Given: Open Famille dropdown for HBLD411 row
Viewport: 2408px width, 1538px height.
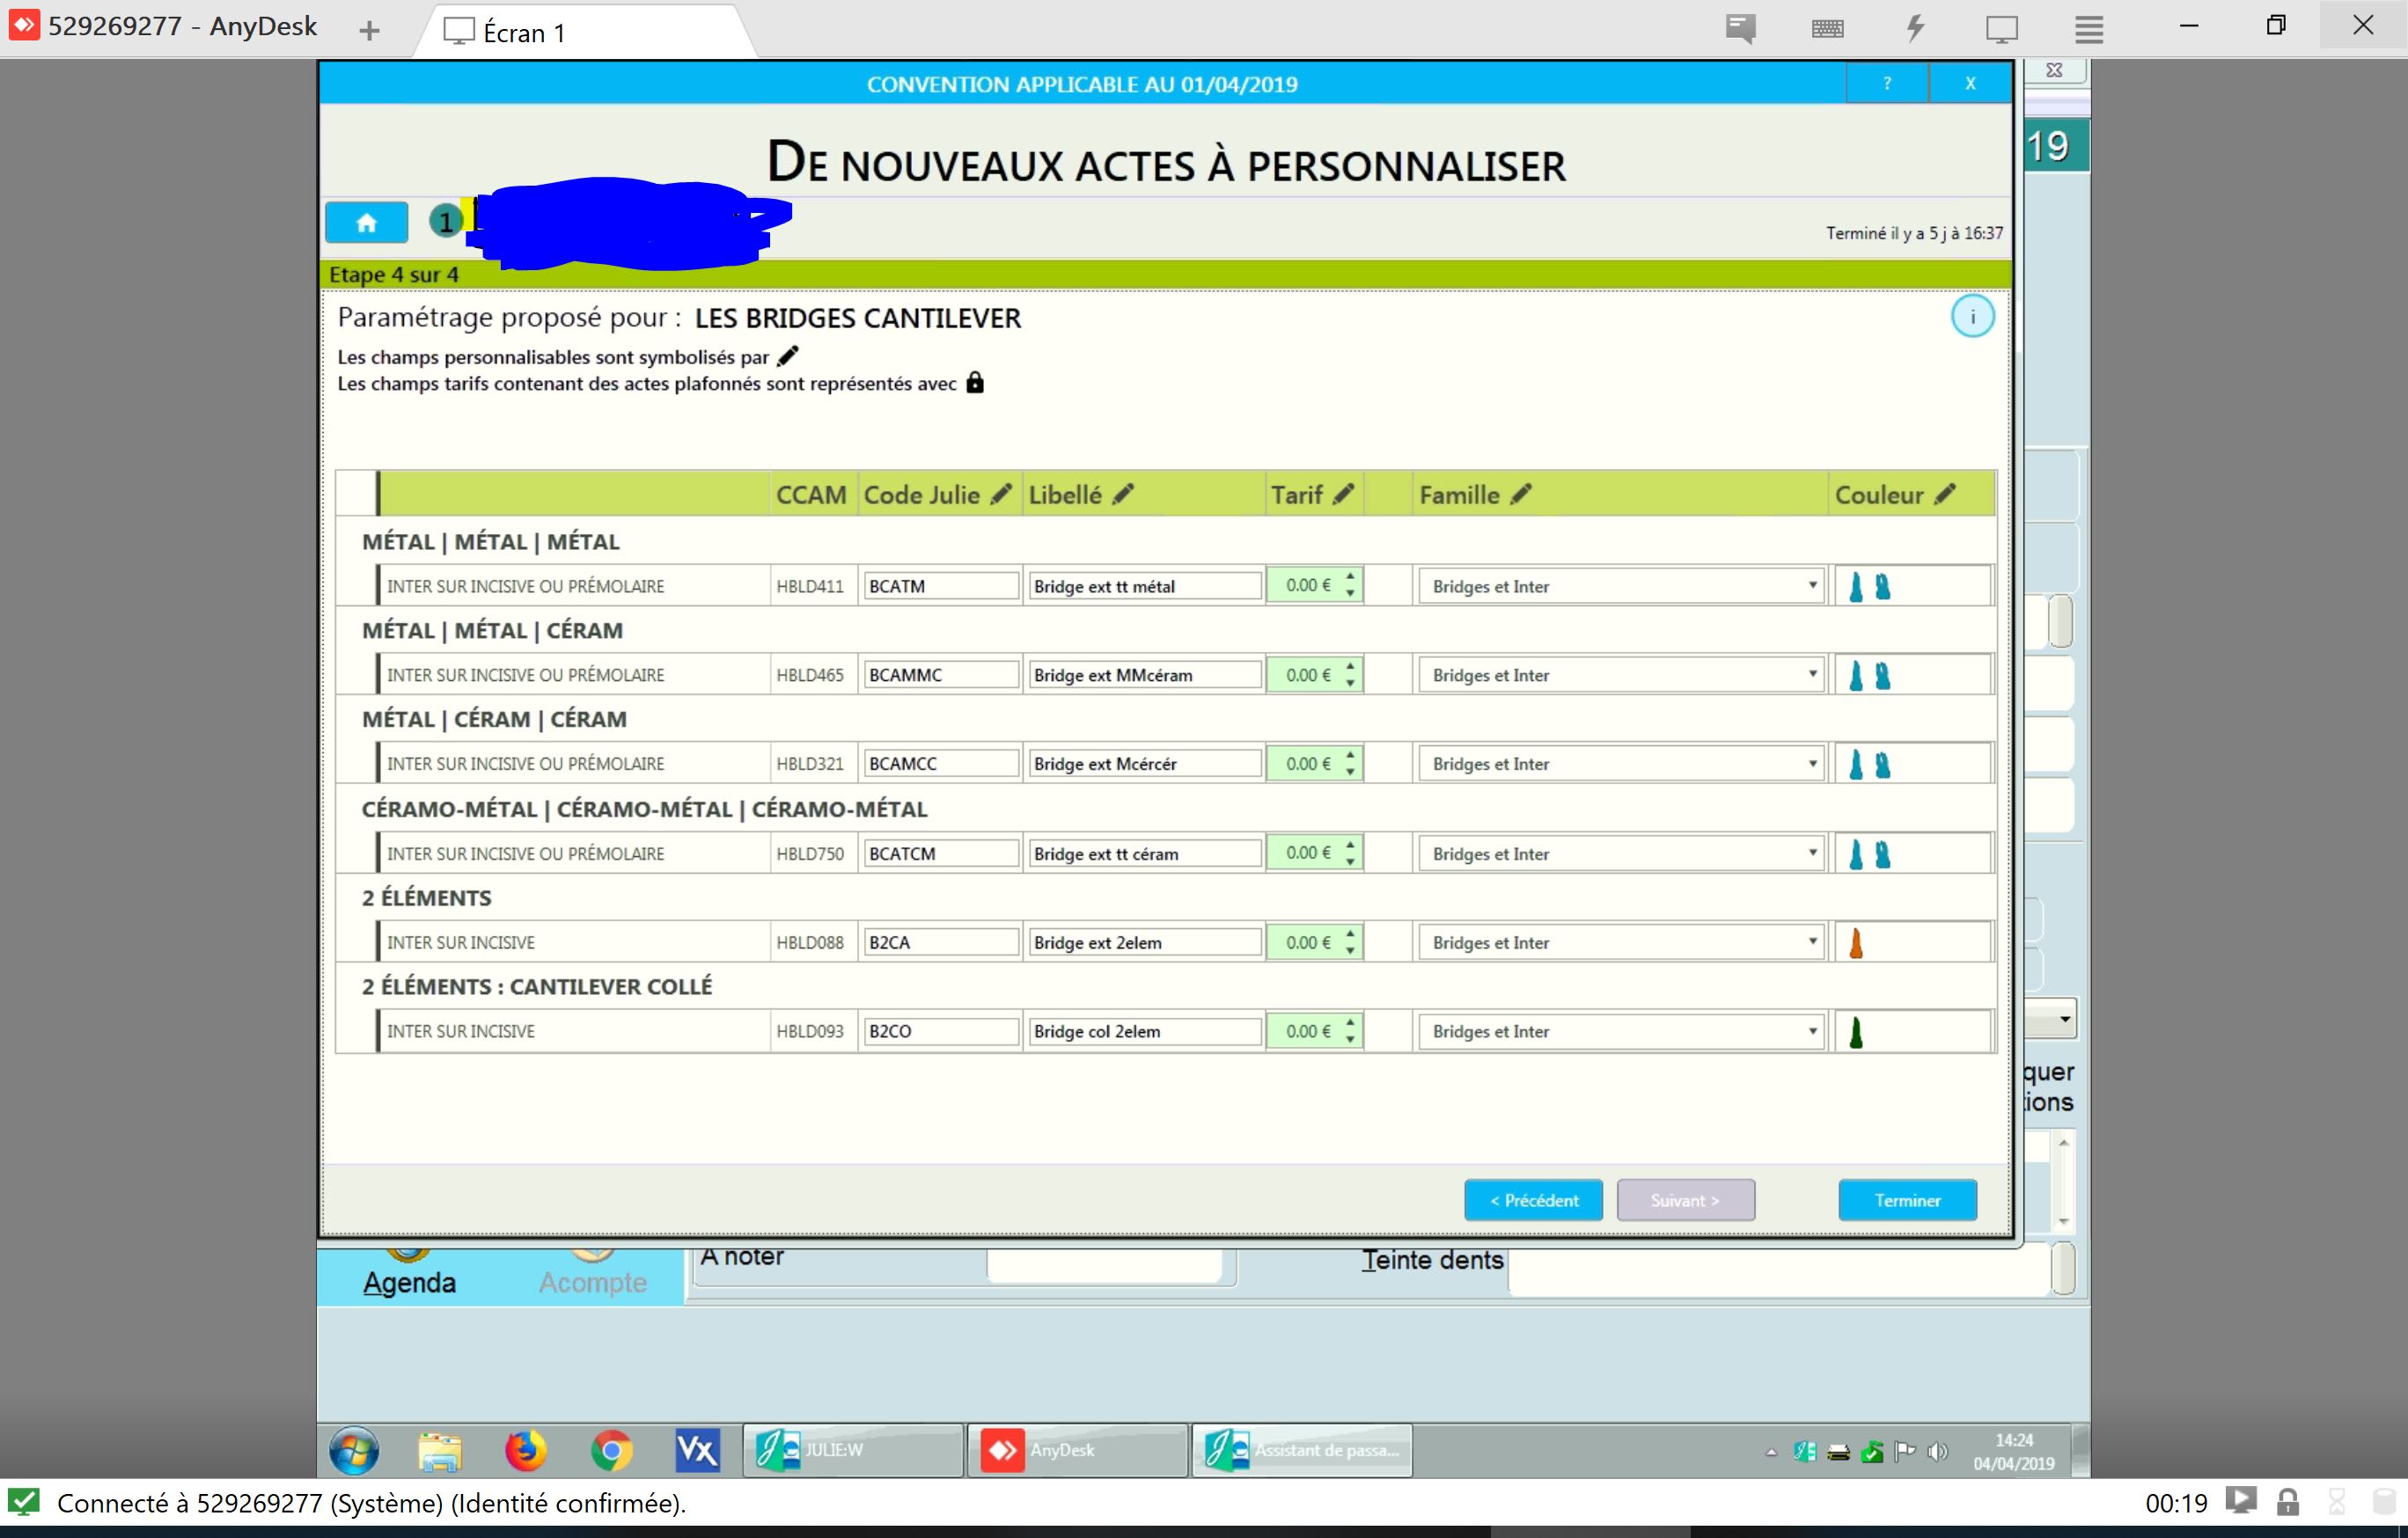Looking at the screenshot, I should (1812, 585).
